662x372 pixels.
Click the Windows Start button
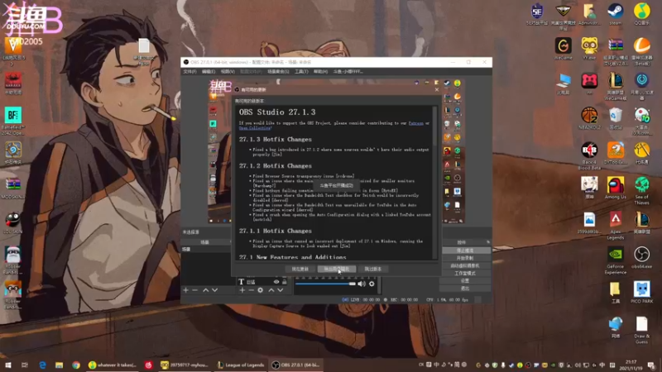[8, 365]
